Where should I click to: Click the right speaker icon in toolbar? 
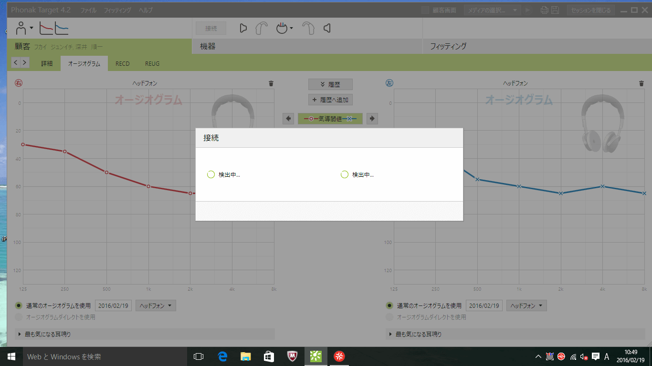pyautogui.click(x=243, y=28)
